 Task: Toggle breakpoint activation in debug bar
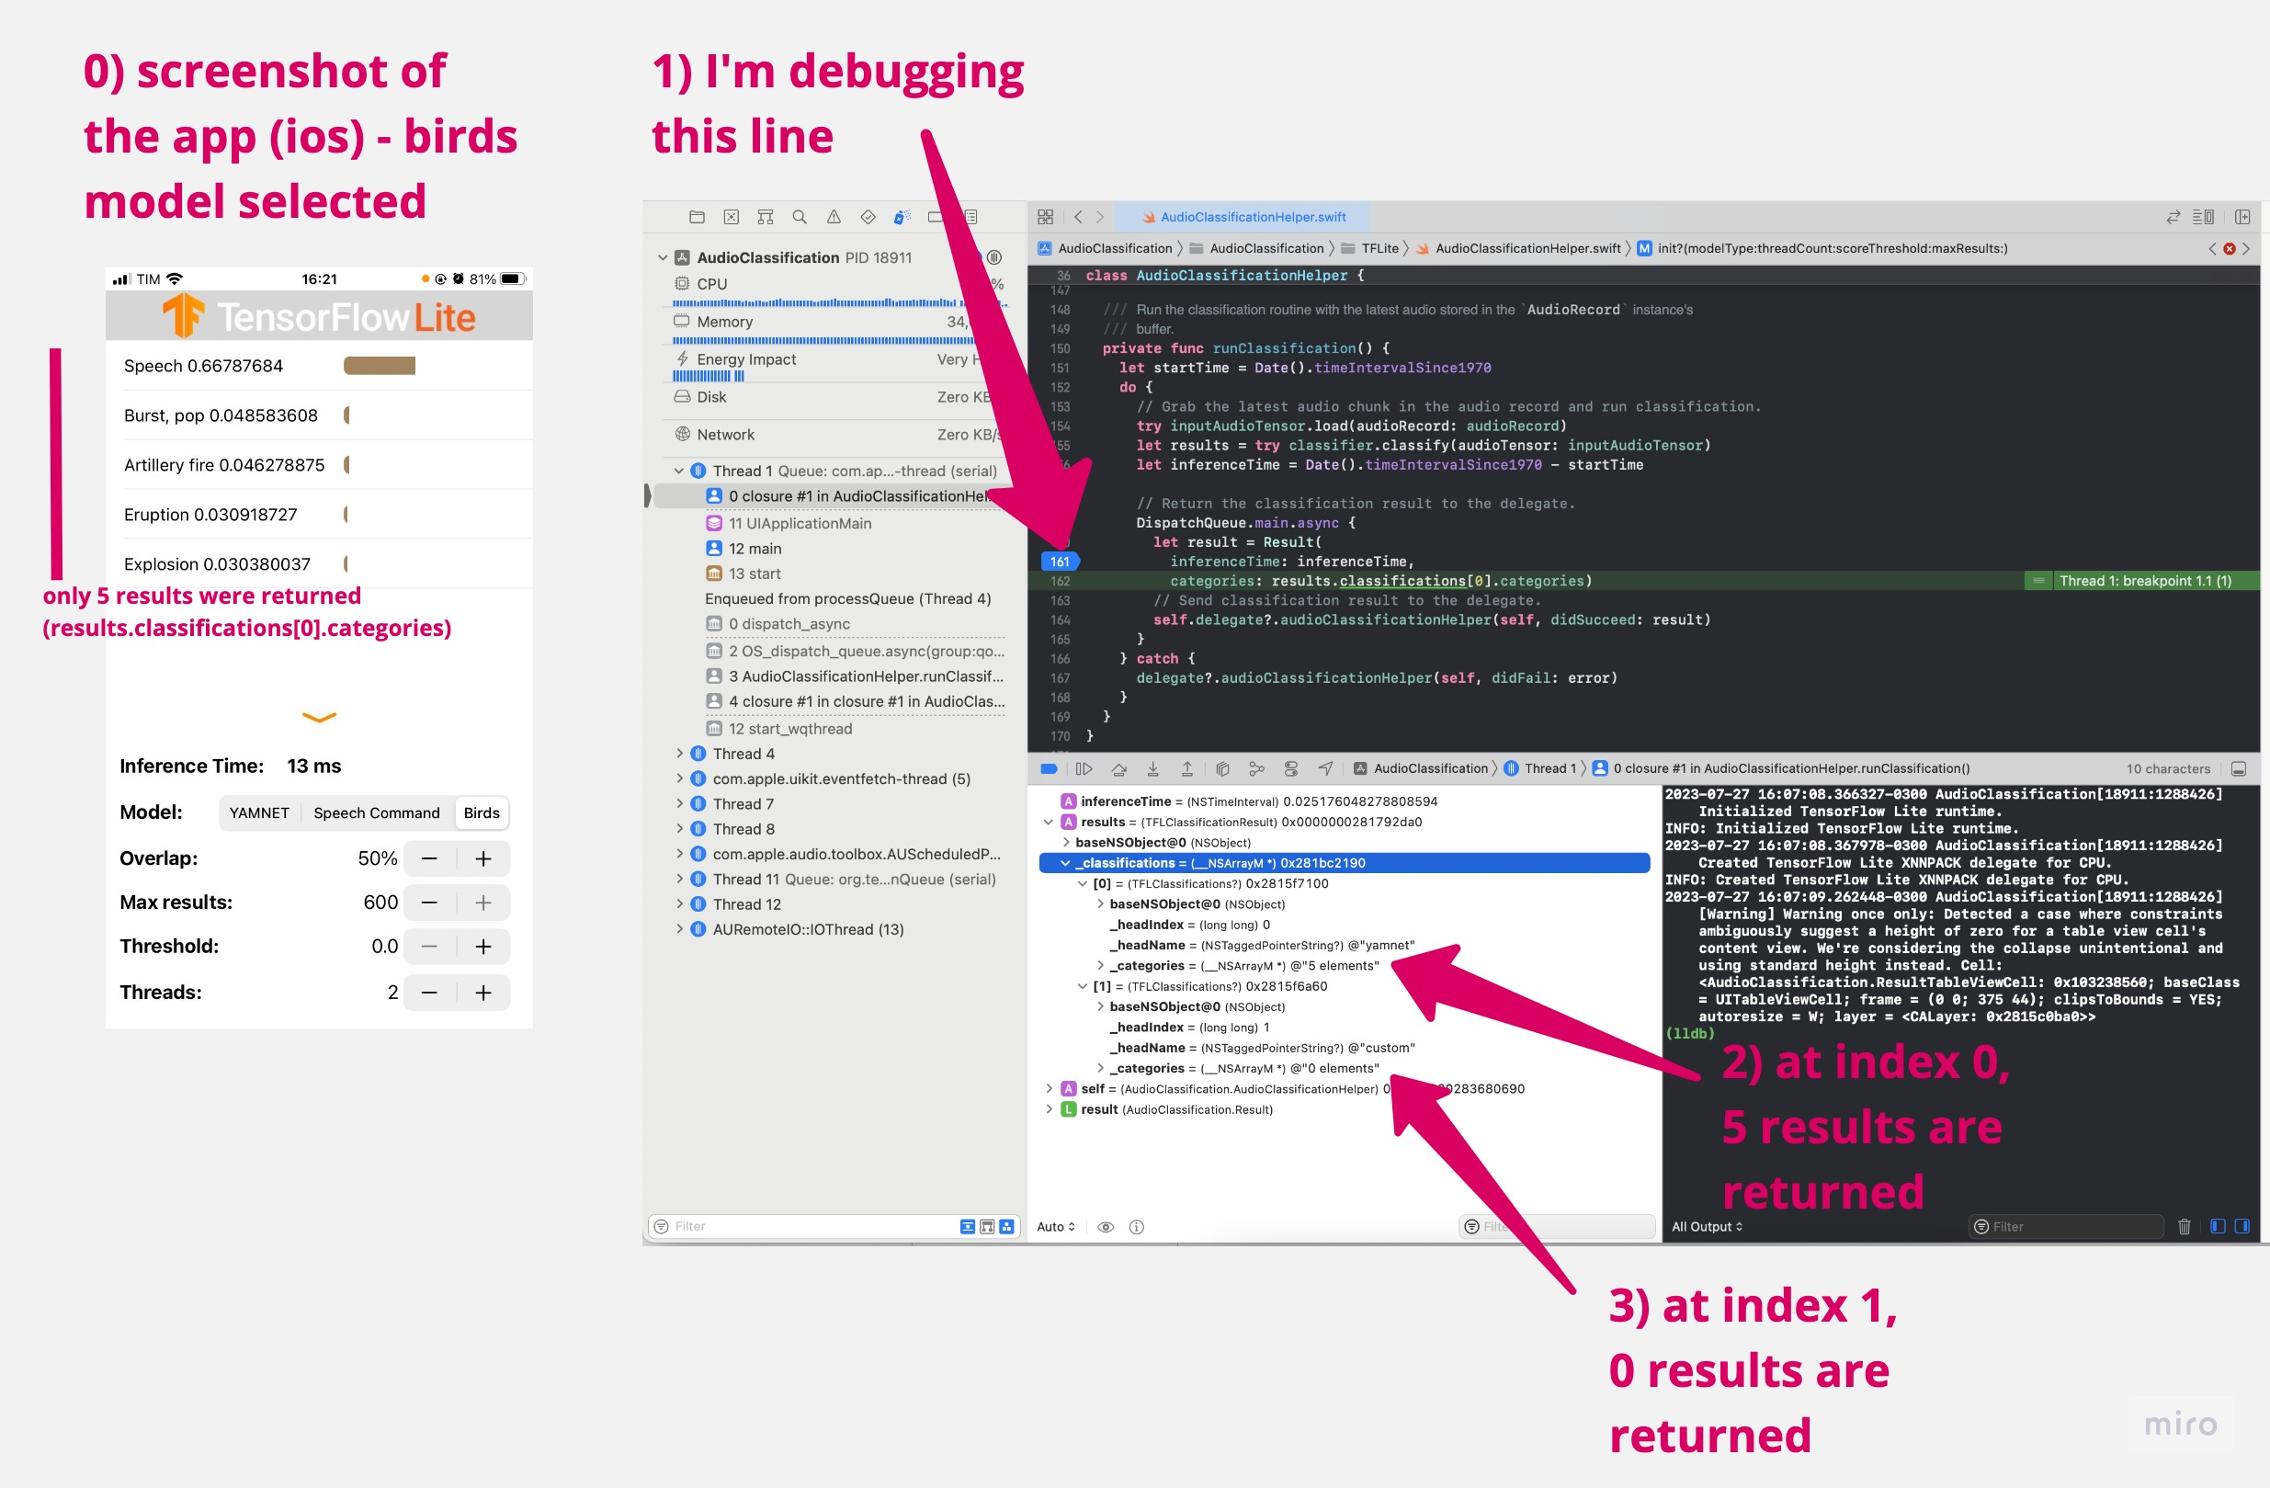coord(1049,768)
